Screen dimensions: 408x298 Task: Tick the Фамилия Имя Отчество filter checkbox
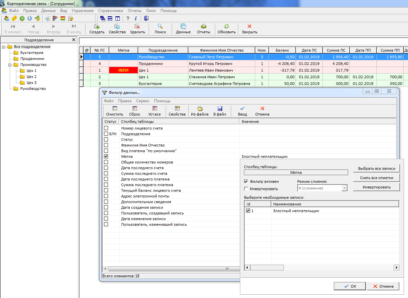pos(106,145)
